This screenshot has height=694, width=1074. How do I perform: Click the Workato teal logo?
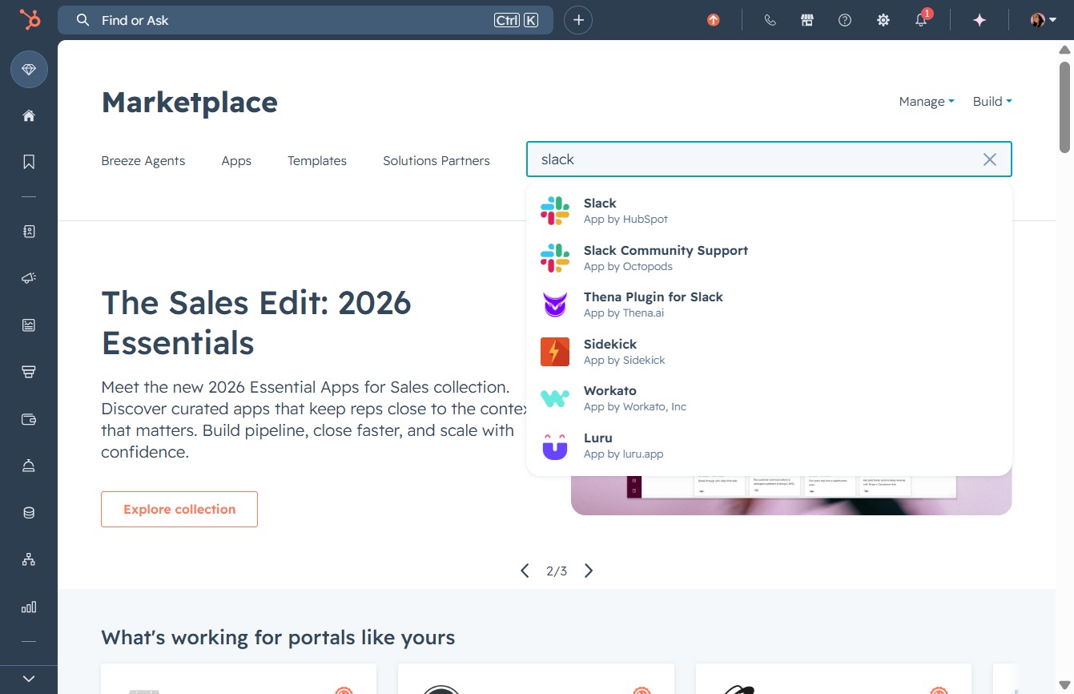pyautogui.click(x=555, y=398)
